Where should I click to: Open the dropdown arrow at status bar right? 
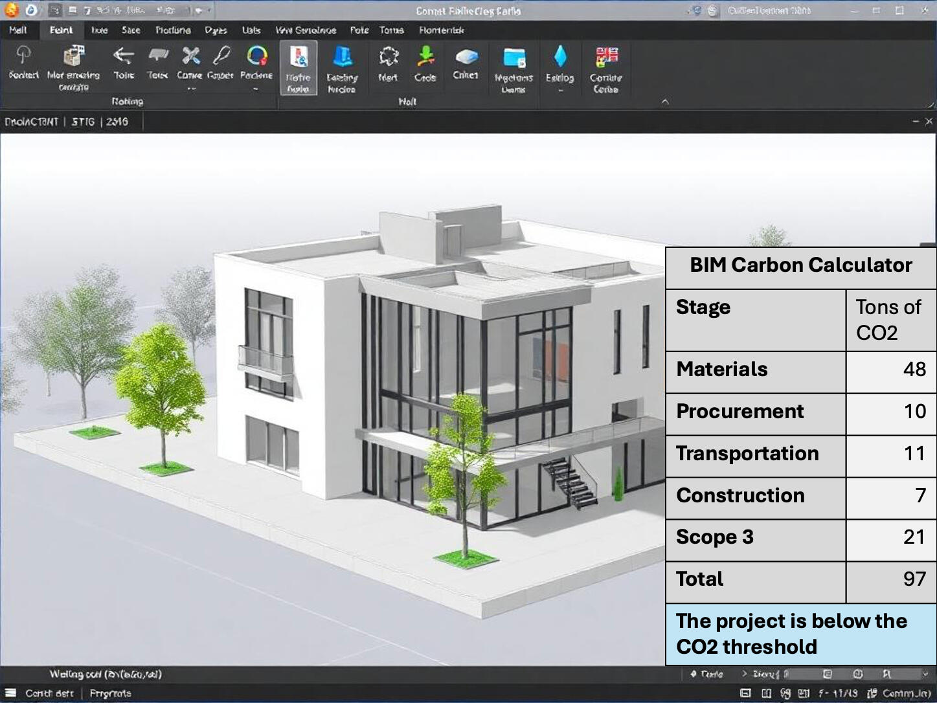click(x=925, y=674)
